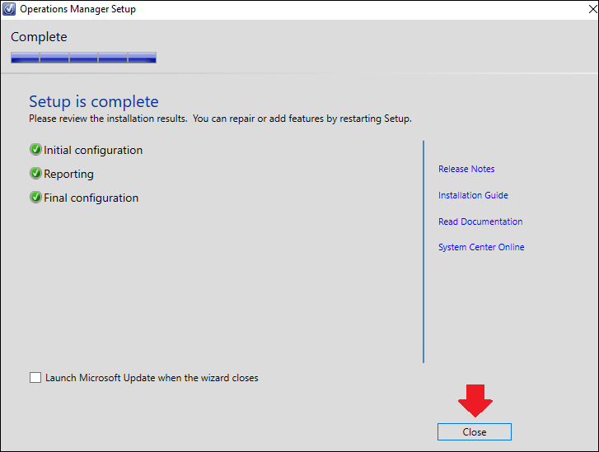Image resolution: width=599 pixels, height=452 pixels.
Task: Click the 'Setup is complete' heading
Action: coord(94,101)
